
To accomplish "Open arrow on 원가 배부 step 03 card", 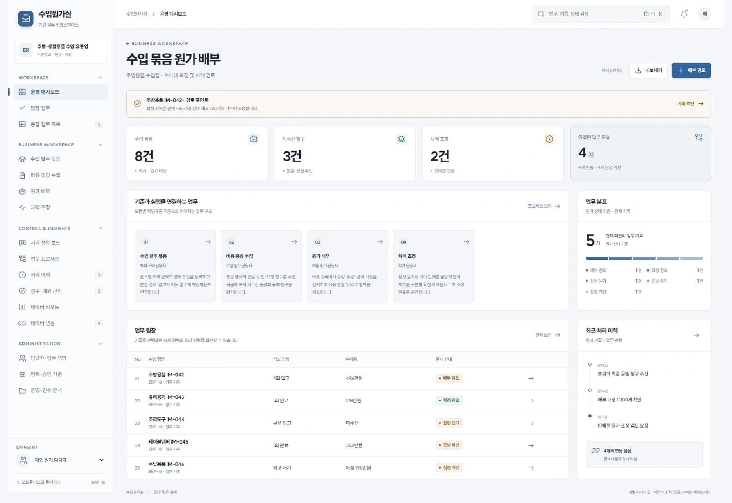I will (x=380, y=242).
